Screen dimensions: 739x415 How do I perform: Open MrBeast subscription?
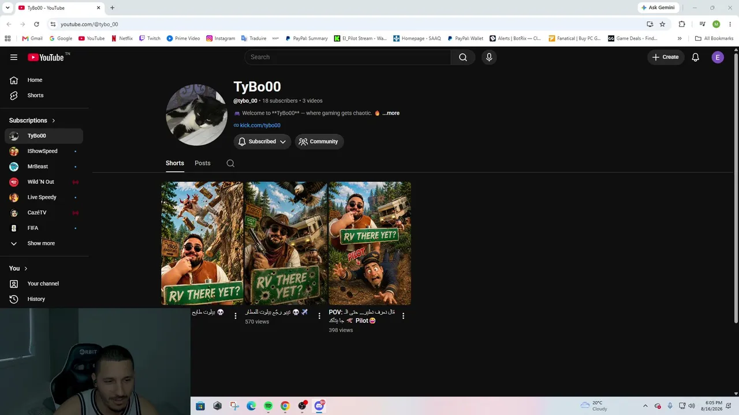[44, 167]
